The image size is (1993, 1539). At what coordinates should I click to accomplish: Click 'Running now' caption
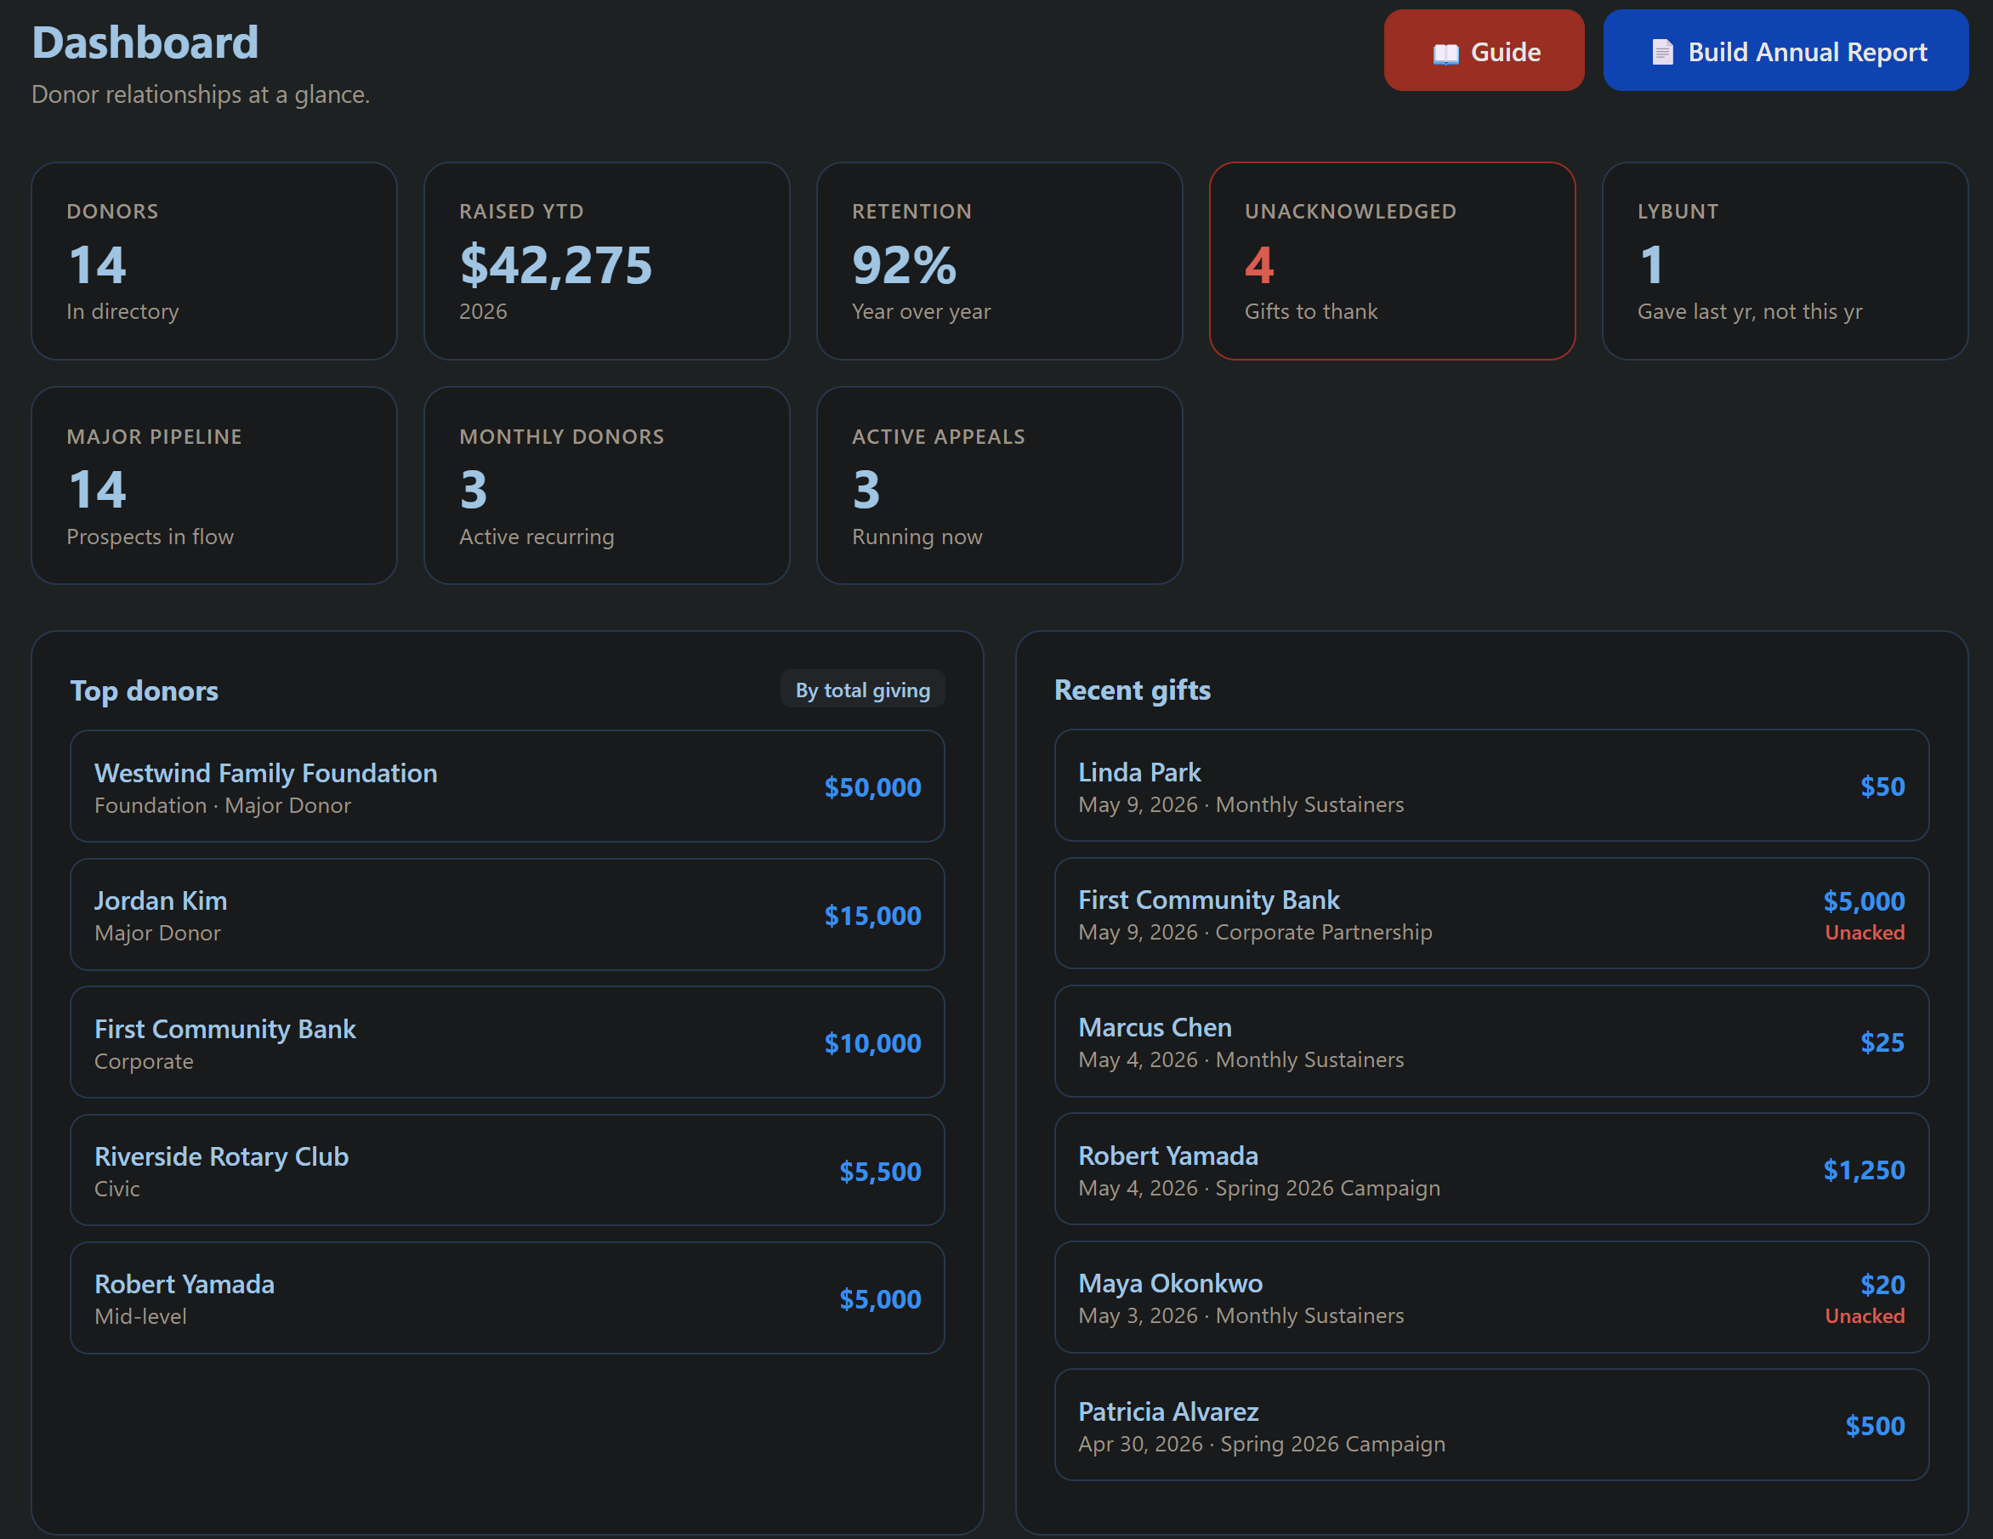(x=917, y=537)
